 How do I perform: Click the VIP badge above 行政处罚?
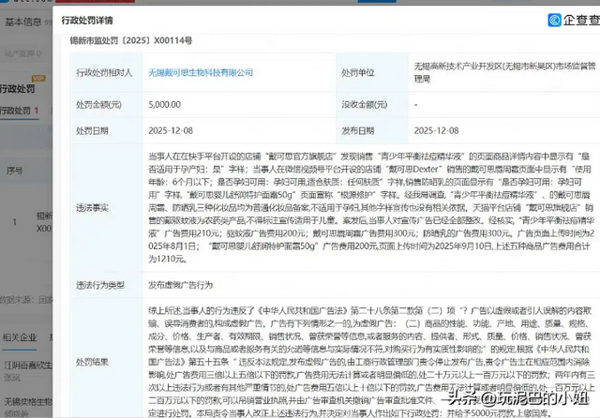tap(38, 79)
